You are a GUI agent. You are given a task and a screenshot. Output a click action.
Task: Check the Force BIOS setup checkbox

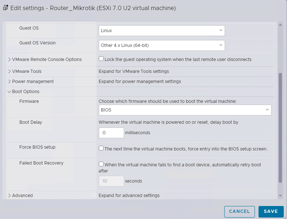(101, 148)
